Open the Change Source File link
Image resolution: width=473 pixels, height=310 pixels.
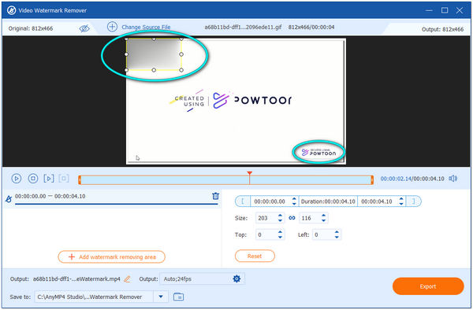coord(146,27)
